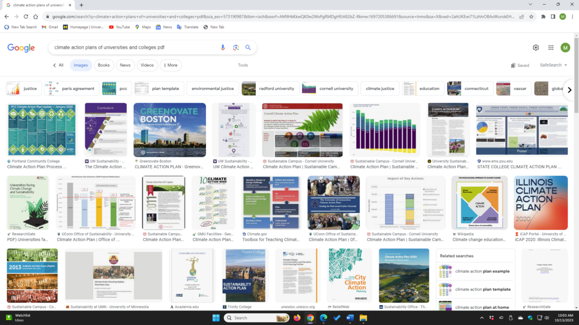
Task: Reload the page with refresh icon
Action: 26,17
